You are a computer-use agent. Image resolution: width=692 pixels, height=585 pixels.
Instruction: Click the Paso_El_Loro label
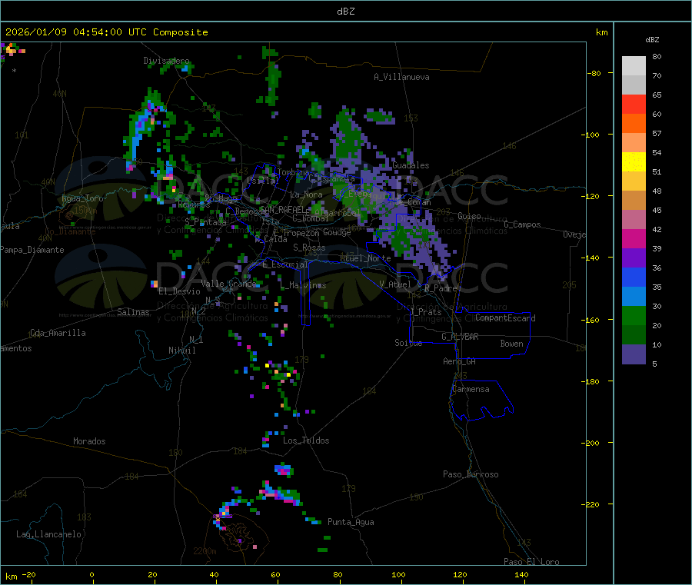coord(531,562)
